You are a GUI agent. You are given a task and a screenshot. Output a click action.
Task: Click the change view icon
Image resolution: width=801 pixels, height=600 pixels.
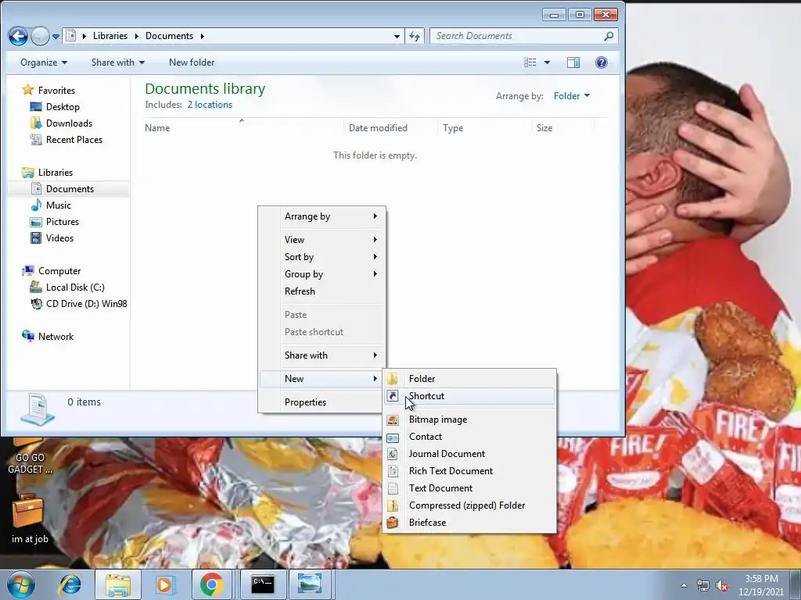tap(530, 62)
